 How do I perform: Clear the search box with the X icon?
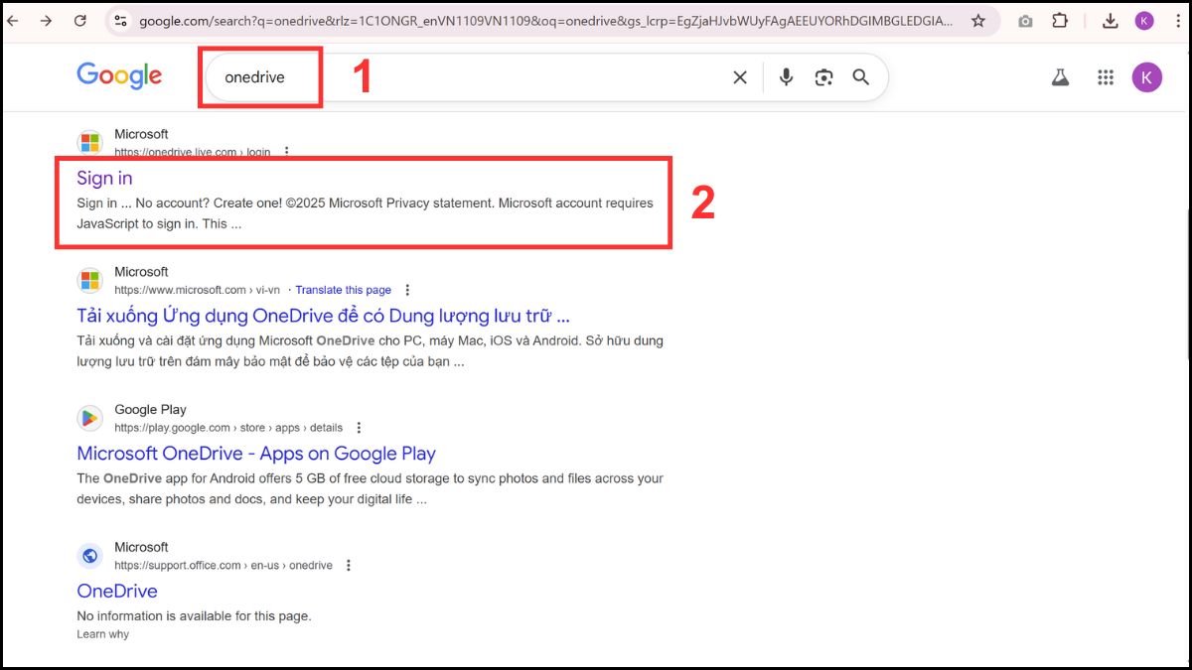(740, 77)
